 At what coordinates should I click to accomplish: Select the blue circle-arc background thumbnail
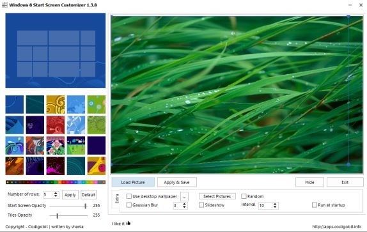(x=15, y=104)
